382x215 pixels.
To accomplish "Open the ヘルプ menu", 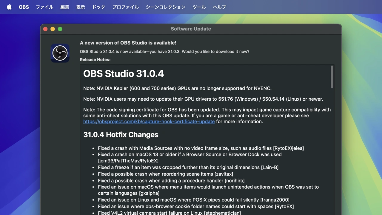I will [219, 7].
